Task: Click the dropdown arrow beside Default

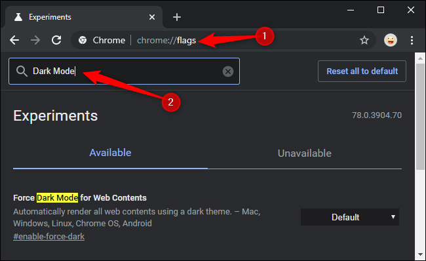Action: (x=393, y=216)
